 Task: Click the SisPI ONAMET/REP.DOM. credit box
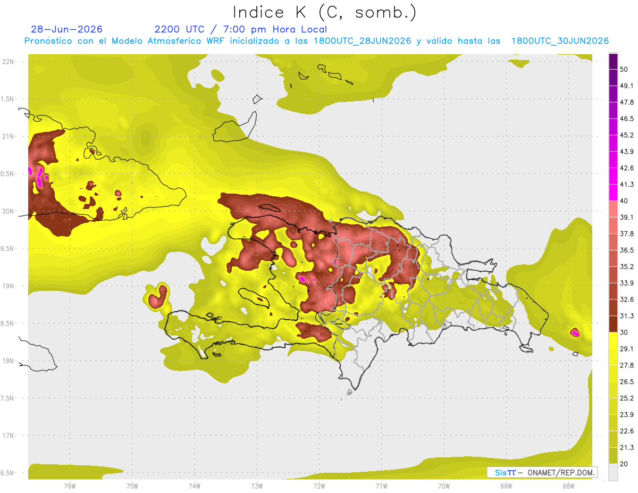[542, 472]
